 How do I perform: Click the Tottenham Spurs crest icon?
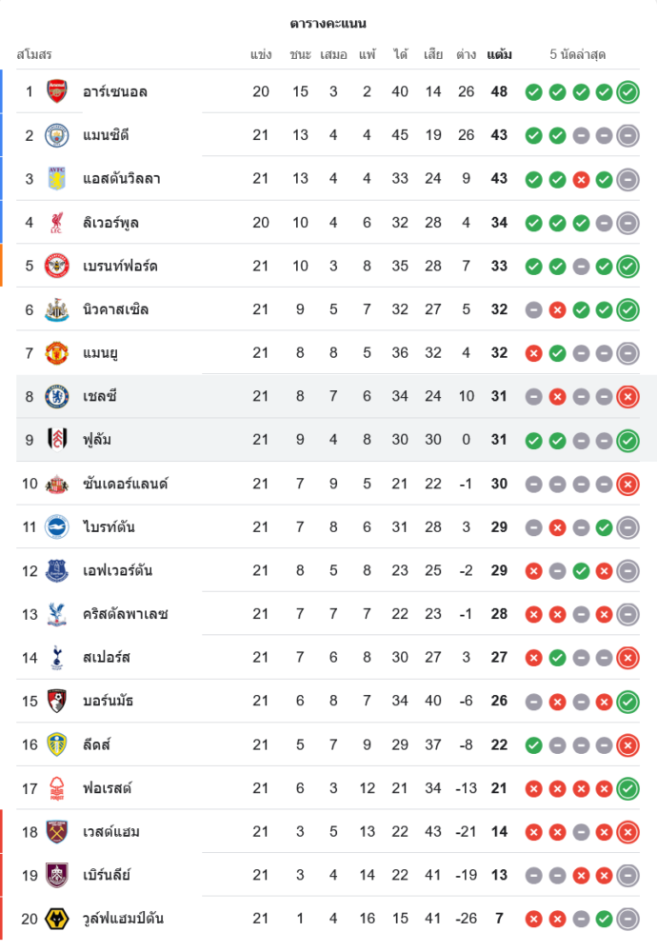pyautogui.click(x=57, y=657)
